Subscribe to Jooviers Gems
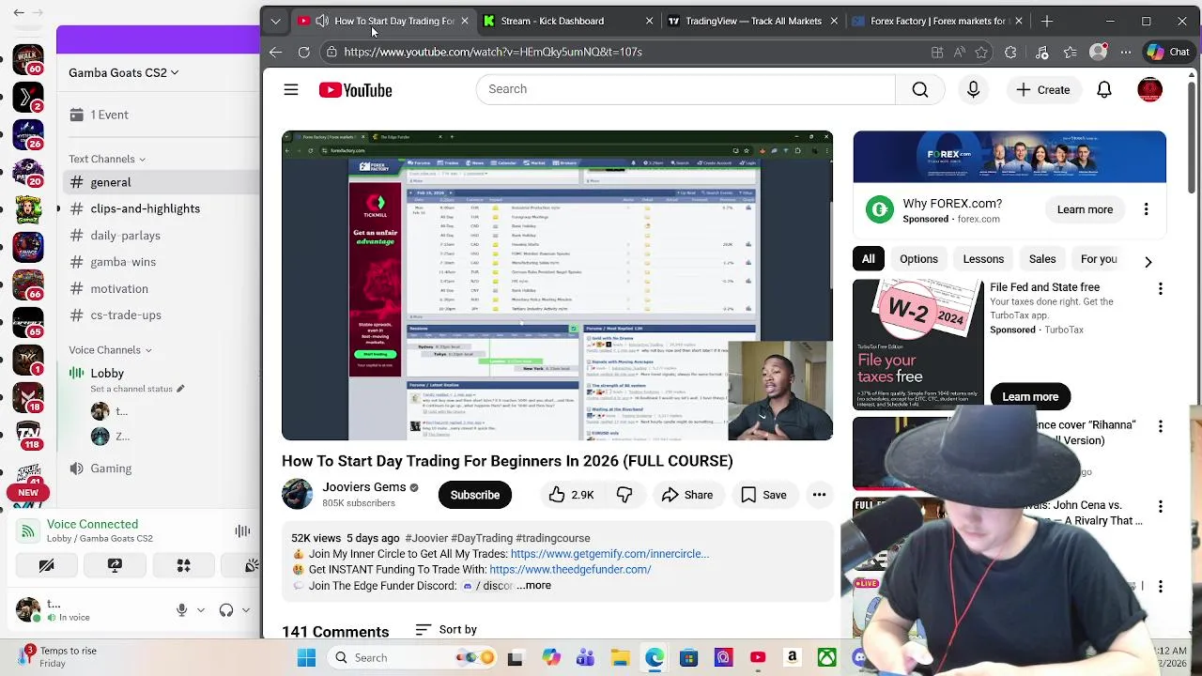Viewport: 1202px width, 676px height. pos(474,495)
